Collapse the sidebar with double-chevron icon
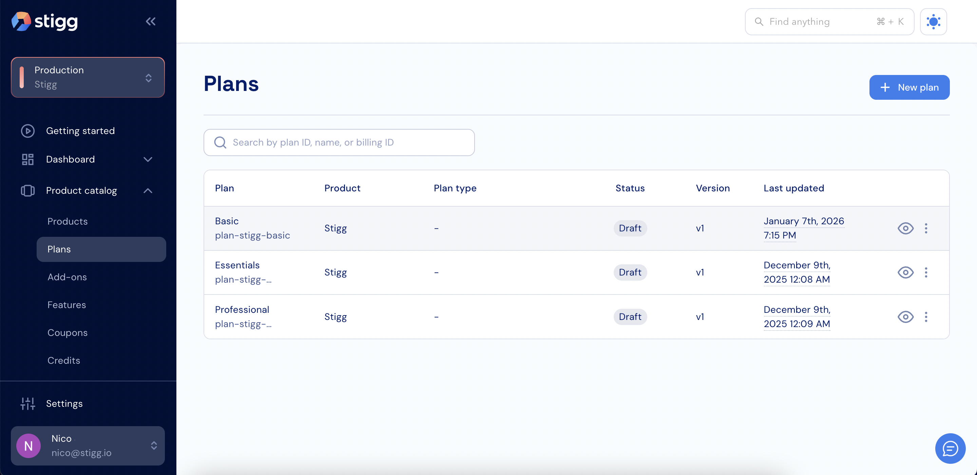This screenshot has height=475, width=977. tap(151, 21)
